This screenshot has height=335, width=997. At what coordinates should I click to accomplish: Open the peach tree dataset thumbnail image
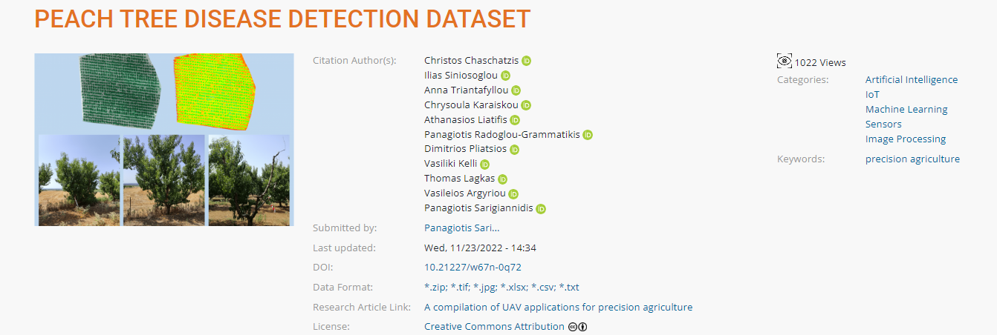tap(164, 139)
